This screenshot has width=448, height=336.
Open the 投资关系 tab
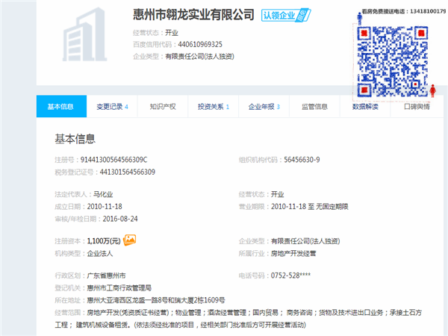click(214, 107)
